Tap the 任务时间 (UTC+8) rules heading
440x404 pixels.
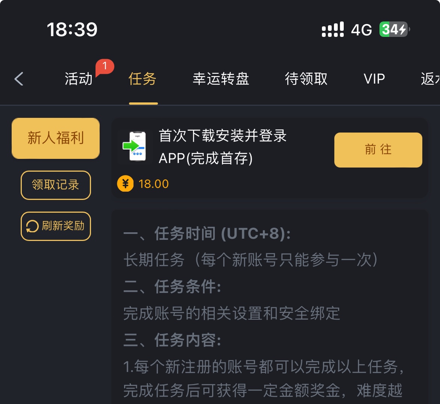point(207,234)
